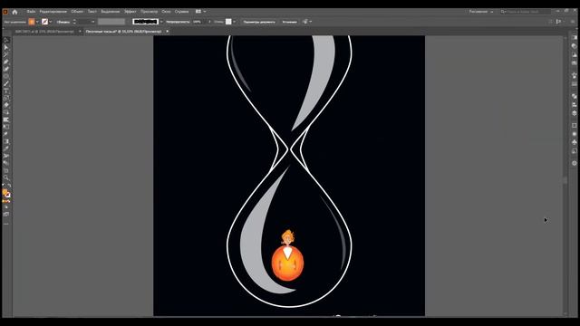Image resolution: width=580 pixels, height=326 pixels.
Task: Click the Fill and Stroke indicator in toolbar
Action: click(6, 193)
